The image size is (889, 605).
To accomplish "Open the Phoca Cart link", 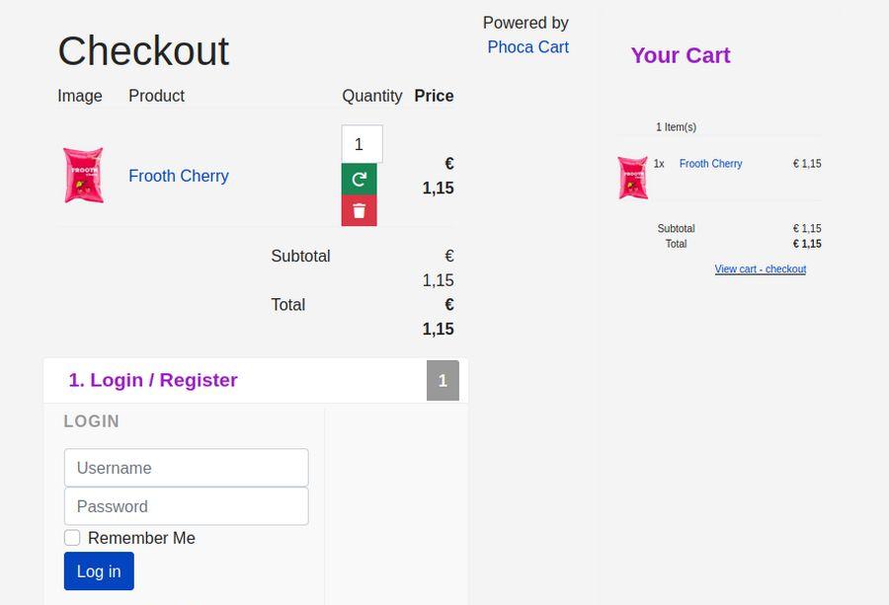I will point(527,46).
